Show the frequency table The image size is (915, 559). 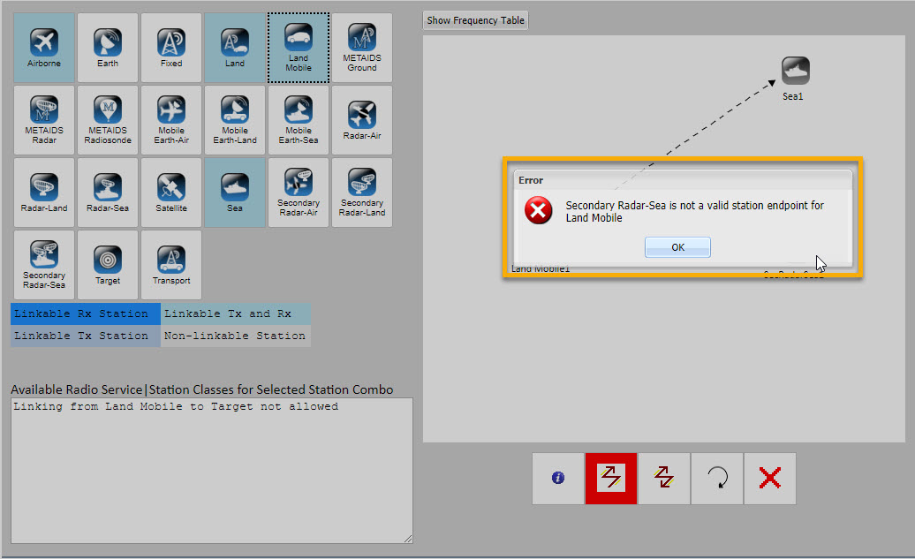475,20
